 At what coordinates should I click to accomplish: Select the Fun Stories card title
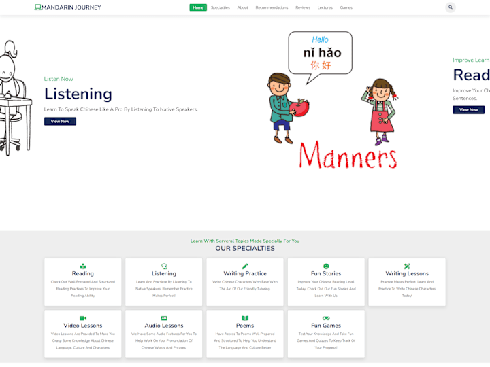pos(326,273)
